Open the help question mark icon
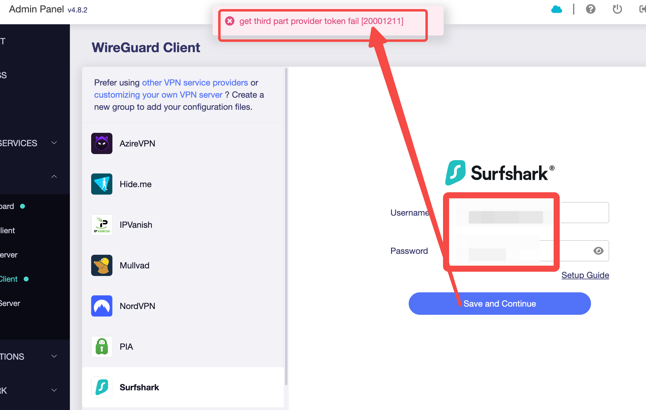This screenshot has width=646, height=410. [590, 9]
